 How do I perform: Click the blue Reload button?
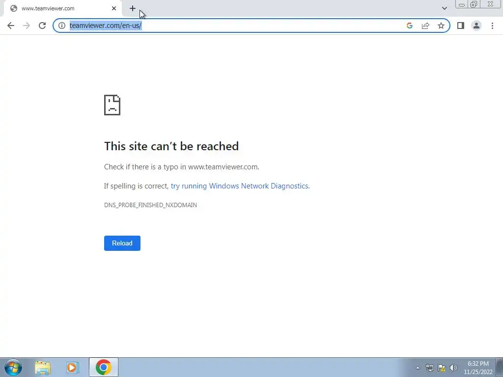click(122, 243)
